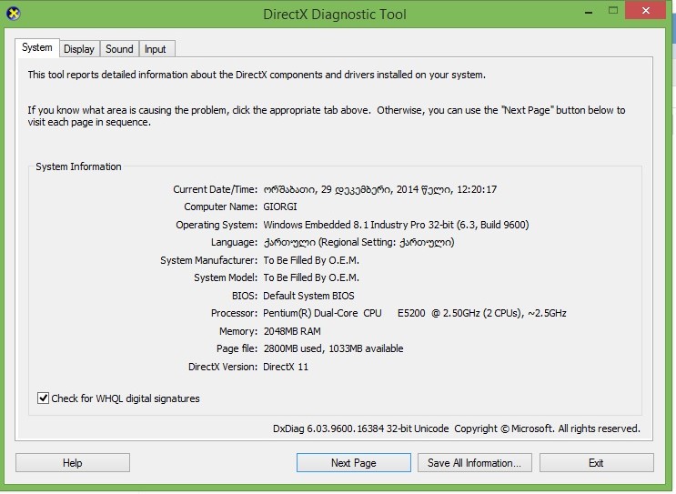Close the DirectX Diagnostic Tool window
The width and height of the screenshot is (676, 494).
click(645, 11)
